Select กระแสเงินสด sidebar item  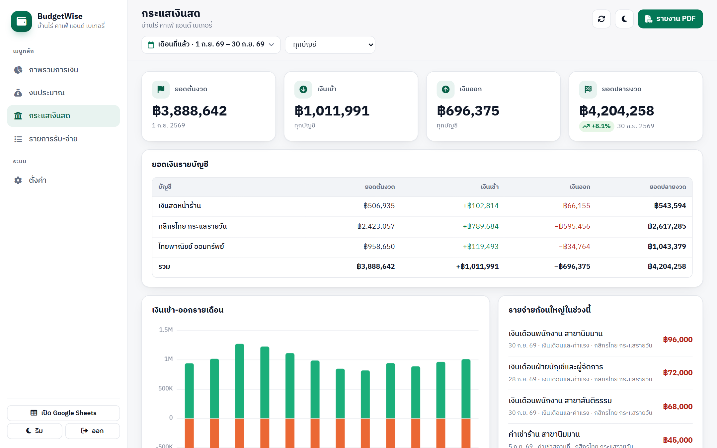point(63,116)
